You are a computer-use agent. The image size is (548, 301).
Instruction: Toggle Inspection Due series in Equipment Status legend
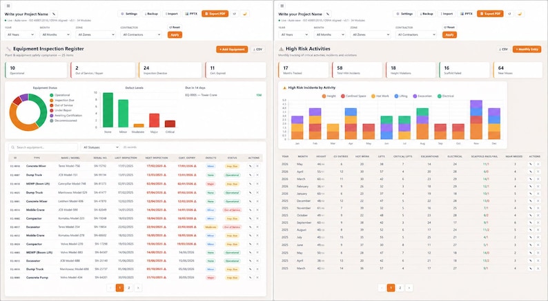click(x=62, y=100)
